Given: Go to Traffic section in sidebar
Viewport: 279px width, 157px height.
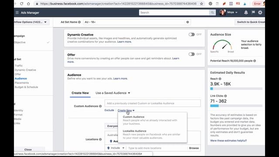Looking at the screenshot, I should click(x=19, y=66).
